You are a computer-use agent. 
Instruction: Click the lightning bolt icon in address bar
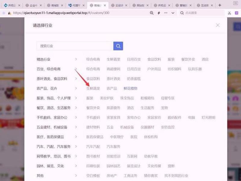[x=159, y=13]
